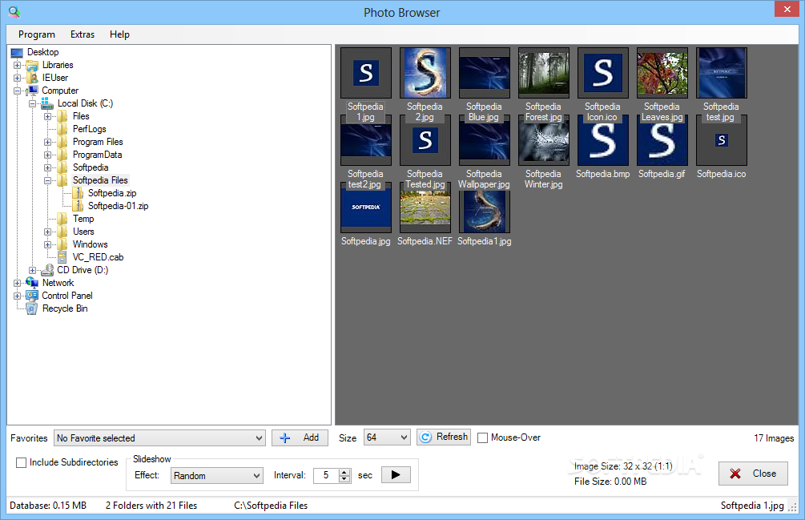This screenshot has height=520, width=805.
Task: Check Include Subdirectories
Action: click(x=21, y=462)
